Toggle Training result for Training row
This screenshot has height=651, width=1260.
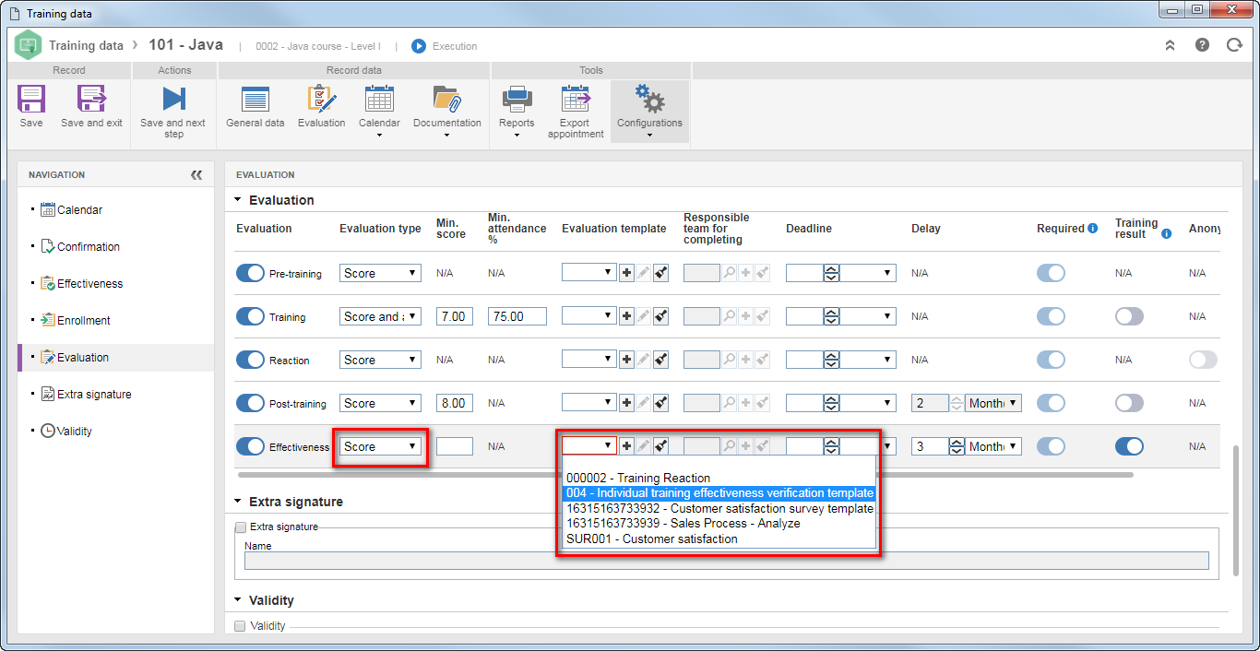(x=1129, y=316)
